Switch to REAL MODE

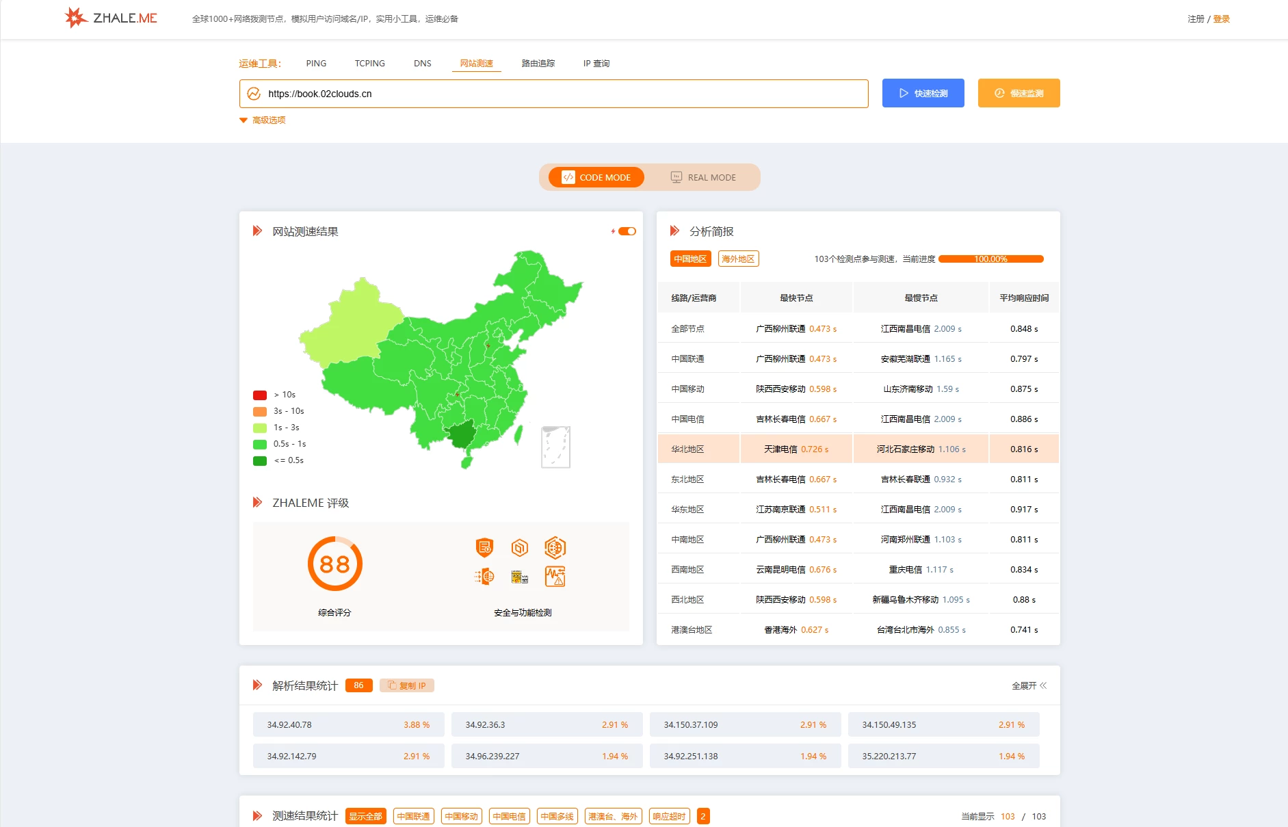703,177
